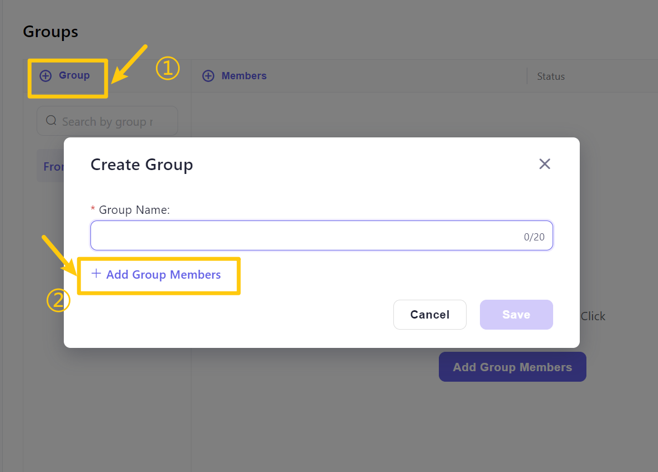Click the plus sign before Add Group Members link
Viewport: 658px width, 472px height.
click(96, 274)
